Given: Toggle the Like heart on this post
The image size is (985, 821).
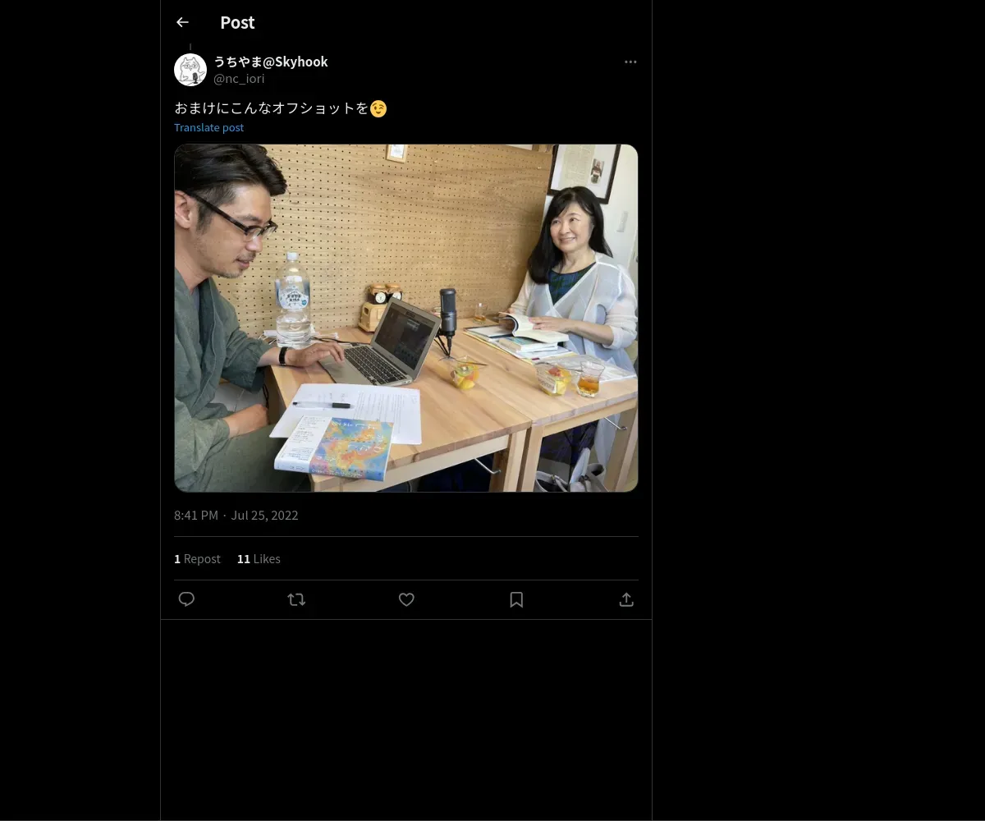Looking at the screenshot, I should pyautogui.click(x=406, y=599).
